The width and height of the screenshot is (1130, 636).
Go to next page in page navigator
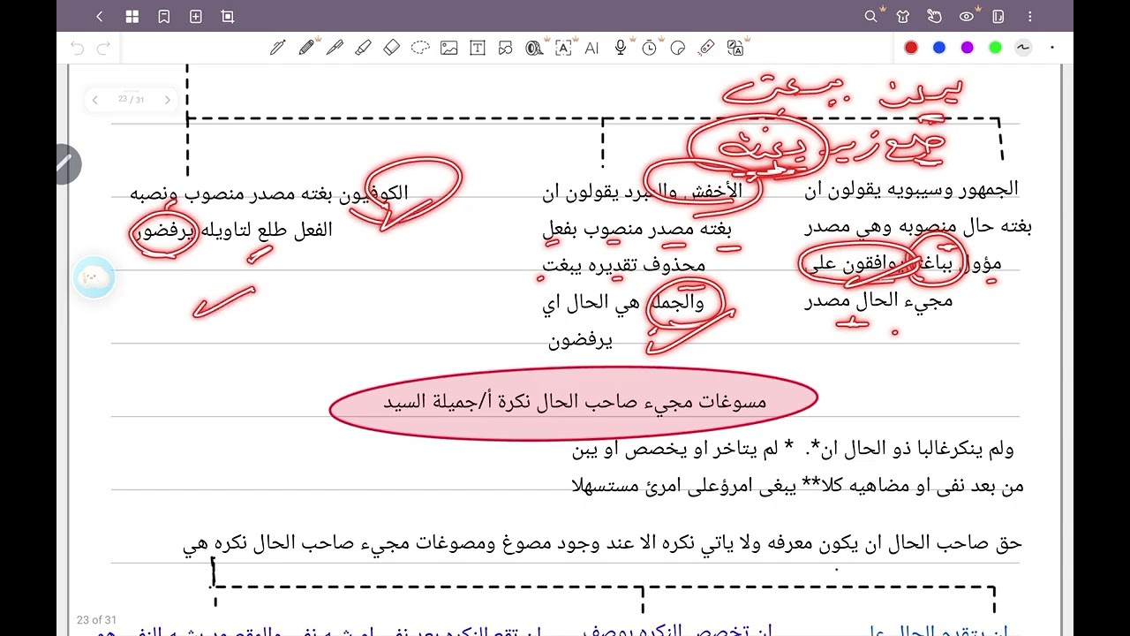click(167, 100)
